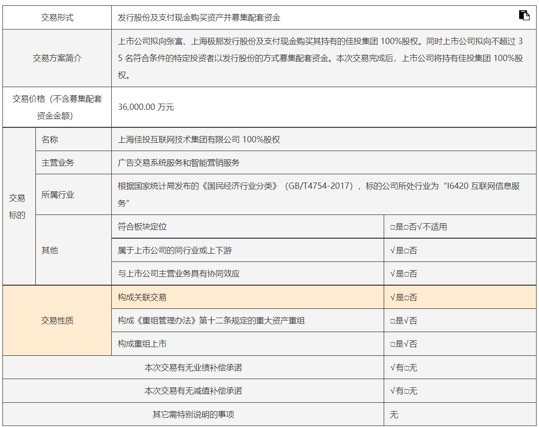Image resolution: width=539 pixels, height=427 pixels.
Task: Click the √是□否 for 属于上市公司的同行业或上下游
Action: [404, 250]
